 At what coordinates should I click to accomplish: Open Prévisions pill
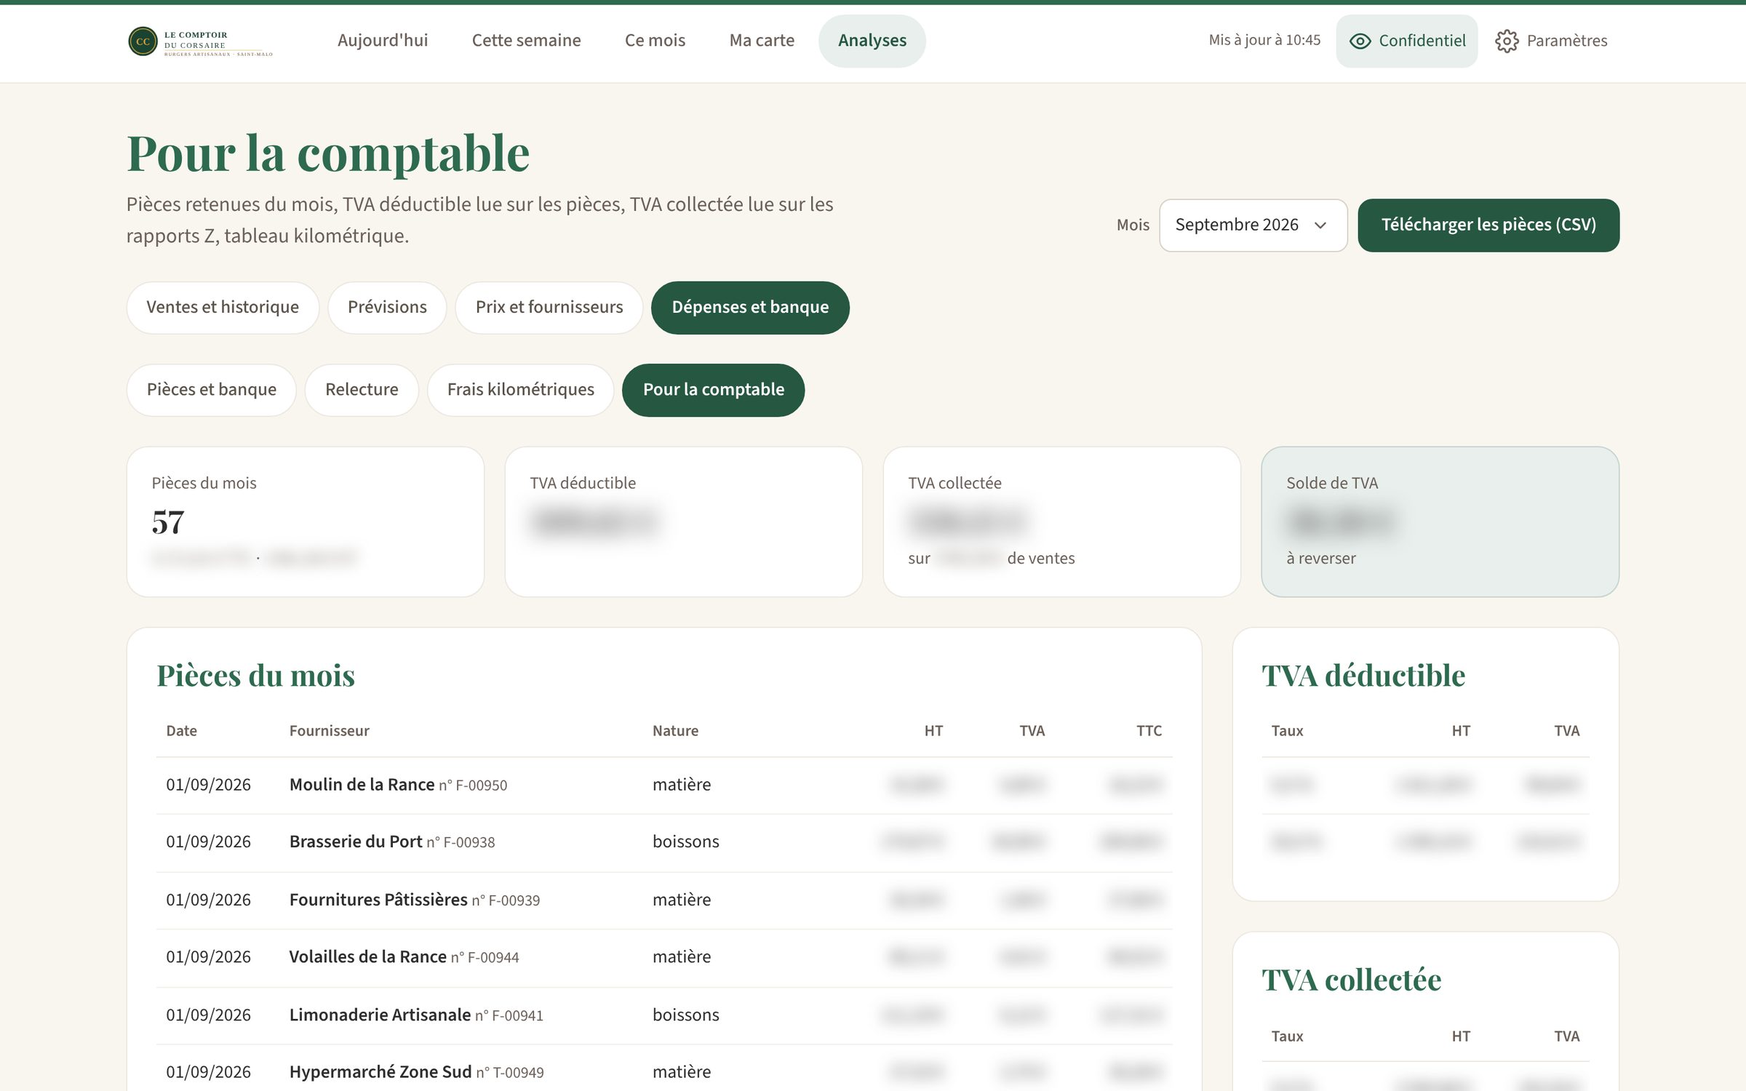[387, 307]
